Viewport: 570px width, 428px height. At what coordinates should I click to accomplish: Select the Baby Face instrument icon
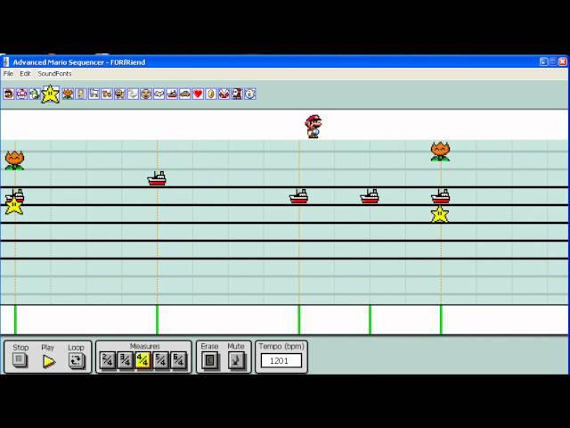pos(146,94)
